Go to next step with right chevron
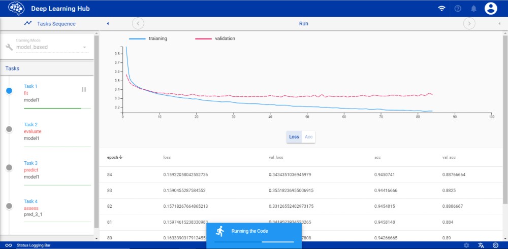The image size is (508, 249). click(x=469, y=23)
